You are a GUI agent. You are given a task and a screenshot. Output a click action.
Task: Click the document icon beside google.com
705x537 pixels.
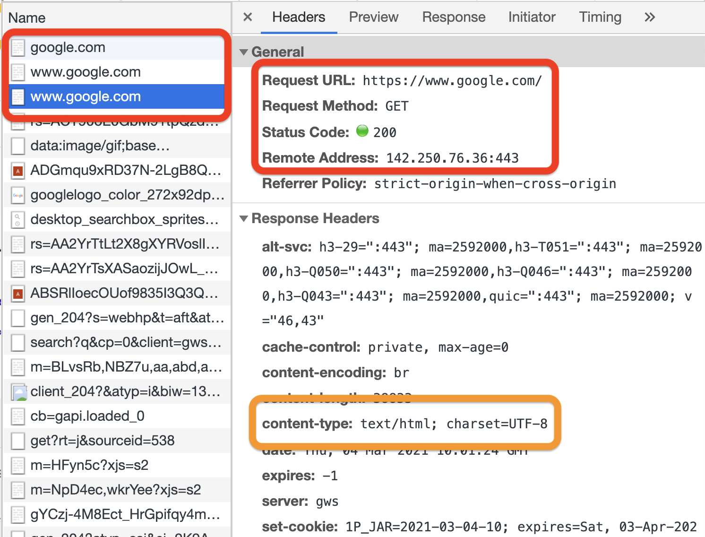[x=18, y=48]
